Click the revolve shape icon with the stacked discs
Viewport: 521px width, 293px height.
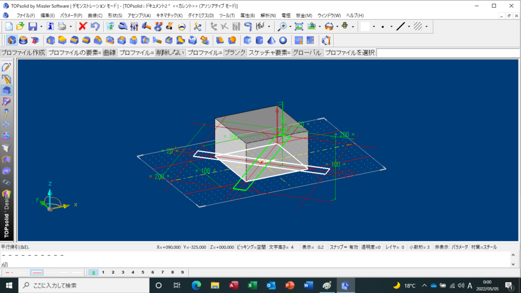click(x=23, y=40)
